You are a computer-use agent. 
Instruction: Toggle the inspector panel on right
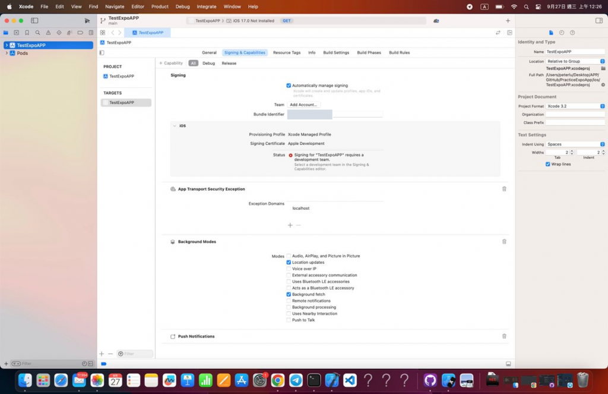point(598,21)
